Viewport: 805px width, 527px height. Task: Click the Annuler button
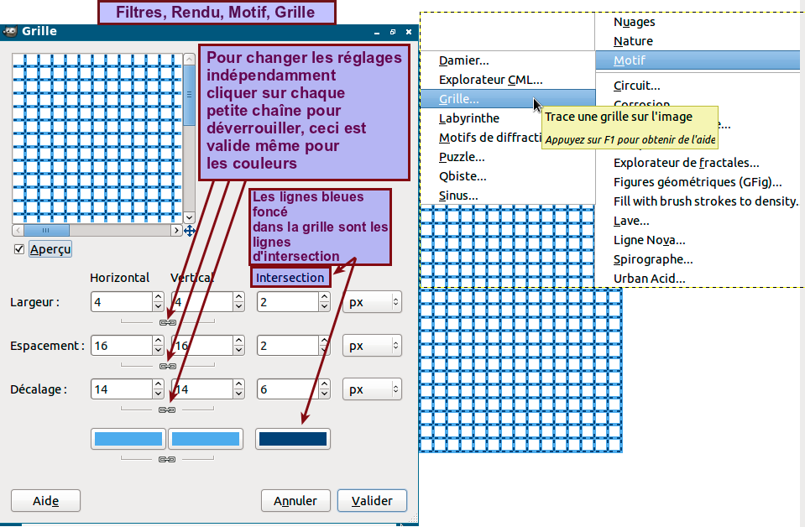tap(295, 501)
